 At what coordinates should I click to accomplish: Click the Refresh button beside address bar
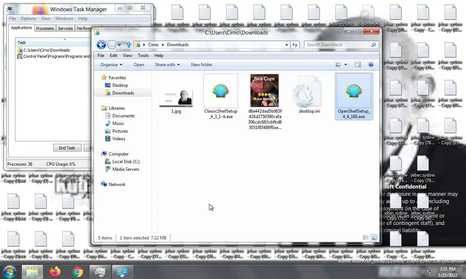pyautogui.click(x=295, y=45)
